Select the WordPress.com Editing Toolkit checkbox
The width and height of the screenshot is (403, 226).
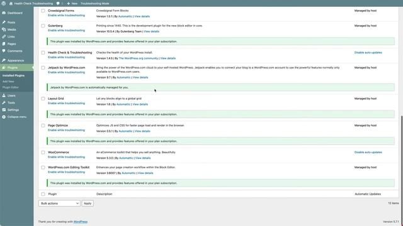43,168
